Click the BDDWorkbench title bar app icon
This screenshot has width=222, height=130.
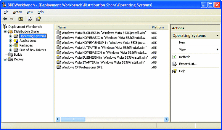pos(4,5)
